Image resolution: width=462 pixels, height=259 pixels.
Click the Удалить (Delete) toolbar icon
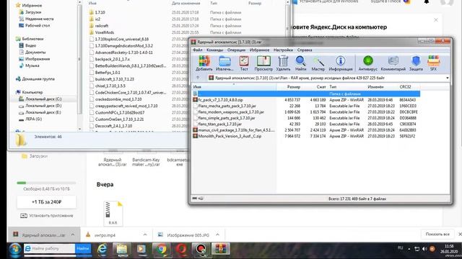(x=283, y=63)
